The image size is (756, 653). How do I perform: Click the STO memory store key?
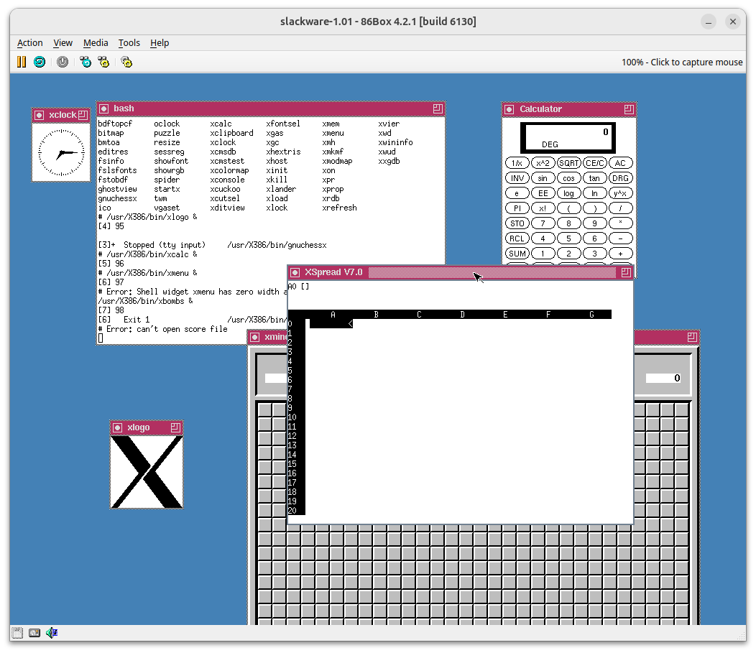(x=517, y=223)
